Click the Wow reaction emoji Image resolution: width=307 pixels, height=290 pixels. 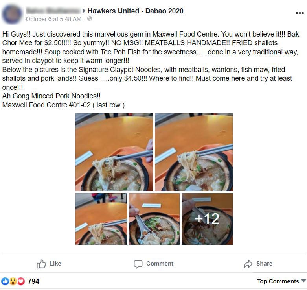[13, 281]
